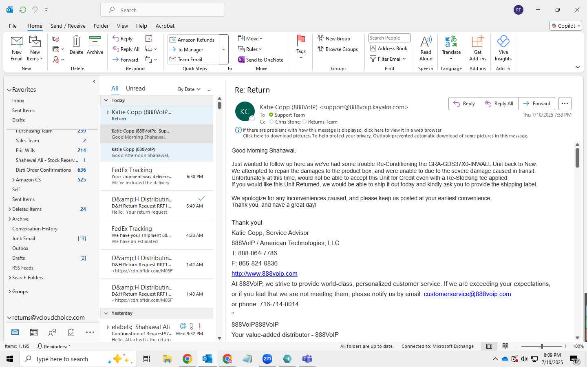
Task: Click Reply in the Respond group
Action: (123, 39)
